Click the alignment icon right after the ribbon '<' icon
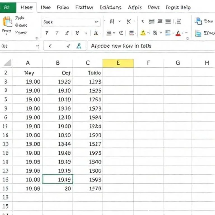215x215 pixels. (x=152, y=21)
